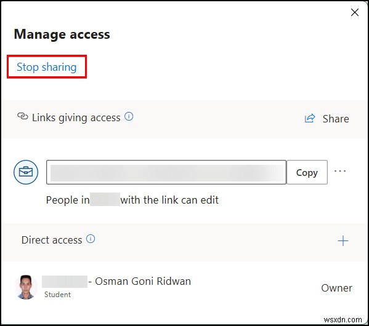Click the Share arrow icon
This screenshot has width=369, height=326.
(x=310, y=118)
